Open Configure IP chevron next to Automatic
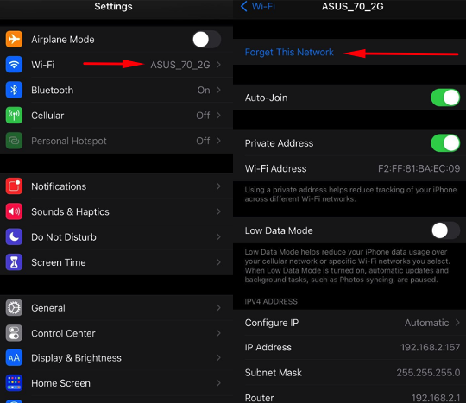 (x=457, y=323)
